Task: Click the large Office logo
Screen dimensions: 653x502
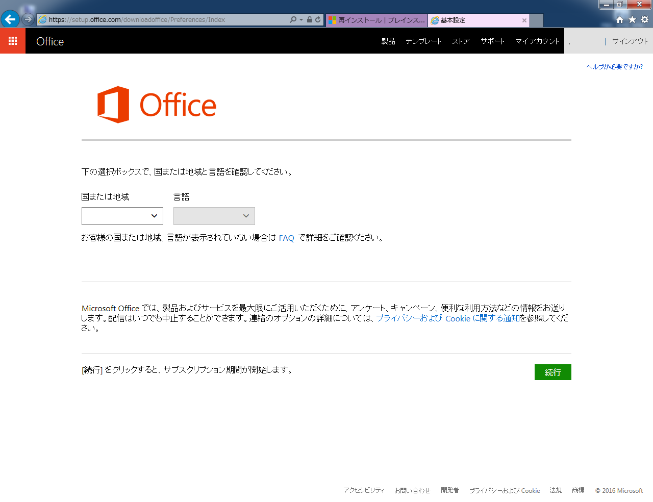Action: coord(157,105)
